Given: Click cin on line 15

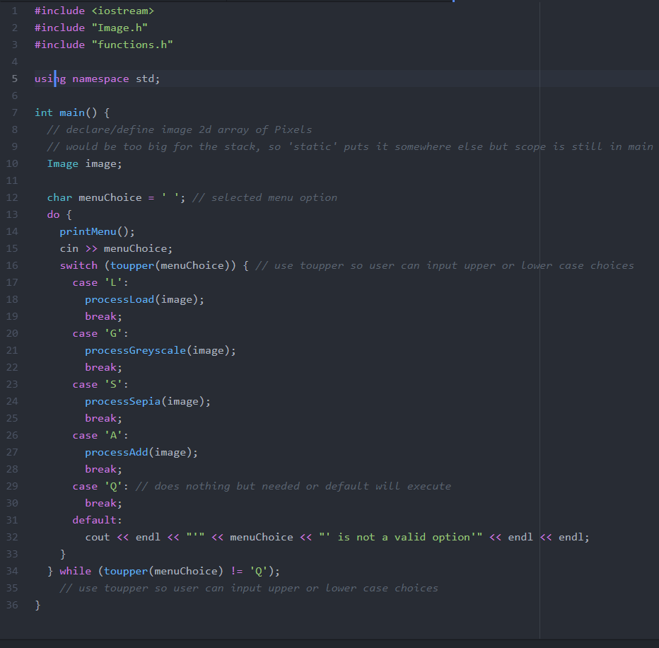Looking at the screenshot, I should [69, 248].
